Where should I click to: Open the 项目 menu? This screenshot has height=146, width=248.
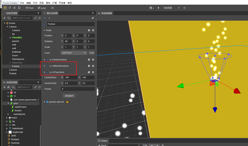coord(41,3)
